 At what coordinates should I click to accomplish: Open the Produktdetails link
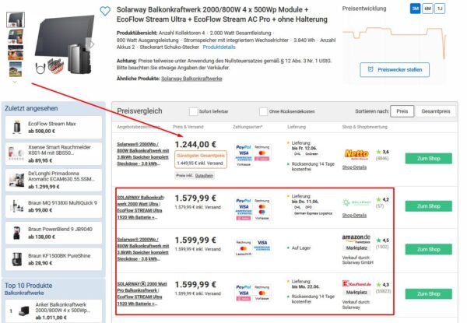point(219,47)
